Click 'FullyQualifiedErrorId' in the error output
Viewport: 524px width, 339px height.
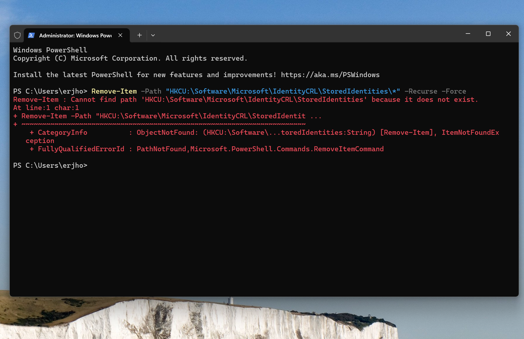(x=81, y=149)
